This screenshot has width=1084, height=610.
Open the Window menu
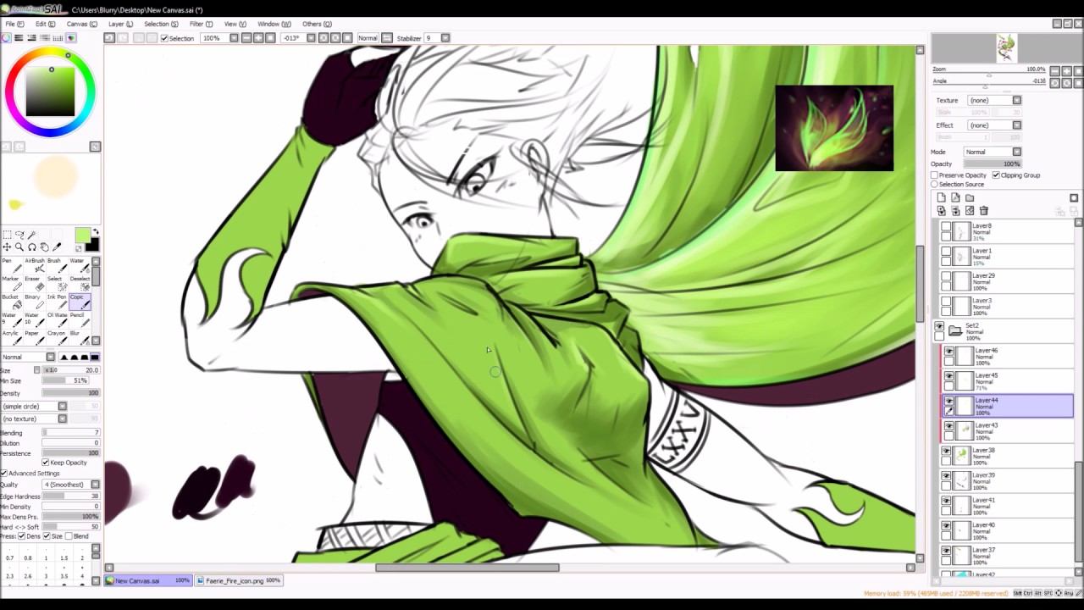coord(274,24)
